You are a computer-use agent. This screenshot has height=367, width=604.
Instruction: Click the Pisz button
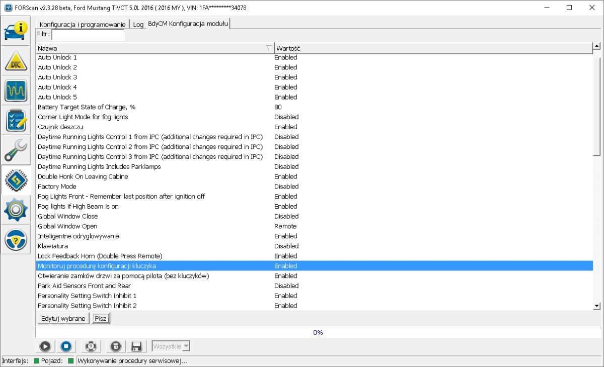tap(101, 318)
